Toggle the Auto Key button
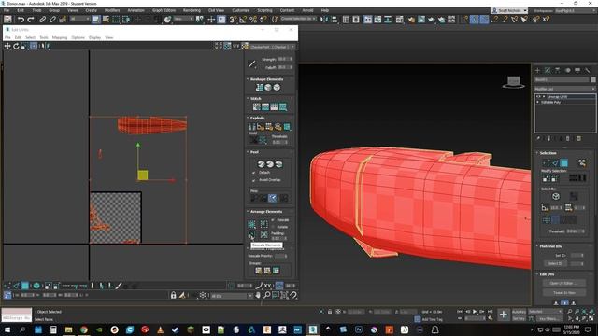 [x=519, y=312]
